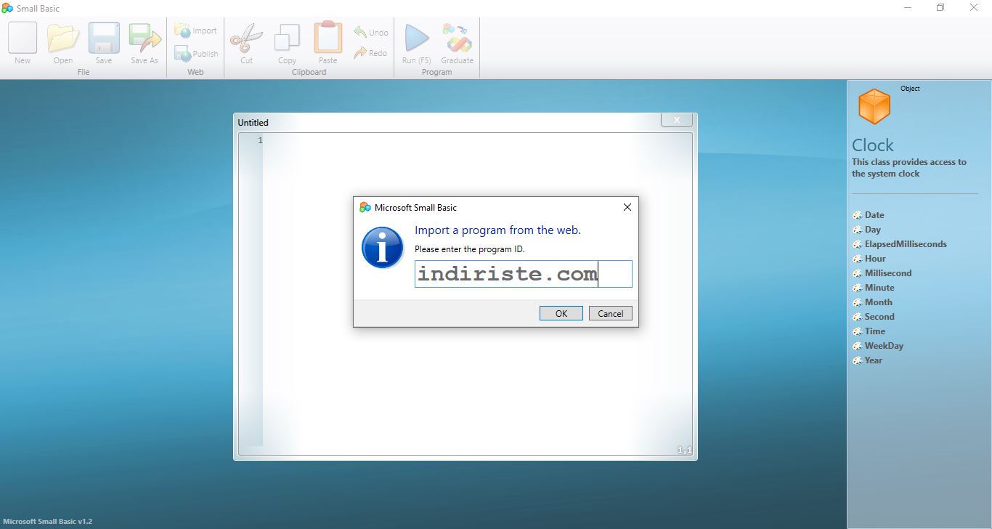The image size is (992, 529).
Task: Click the Redo arrow
Action: click(360, 52)
